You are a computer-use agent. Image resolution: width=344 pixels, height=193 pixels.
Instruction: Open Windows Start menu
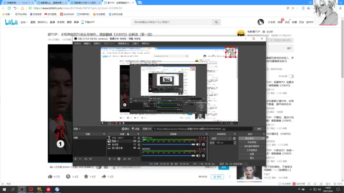[4, 189]
